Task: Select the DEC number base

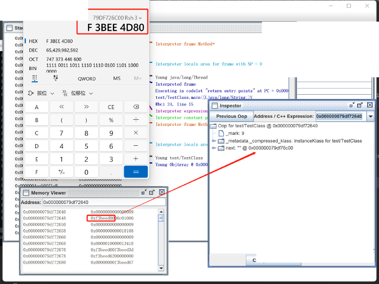Action: tap(33, 50)
